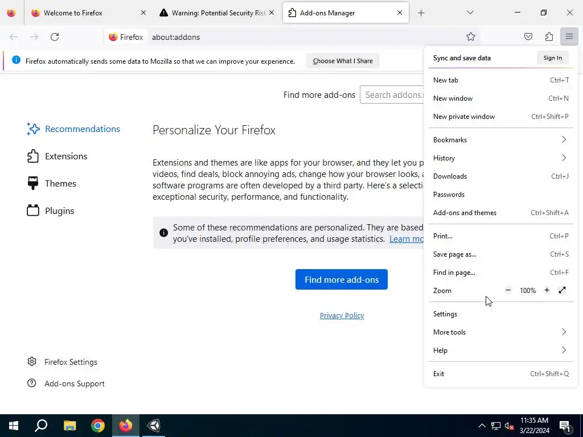This screenshot has width=583, height=437.
Task: Click the Learn more link in recommendations notice
Action: tap(407, 239)
